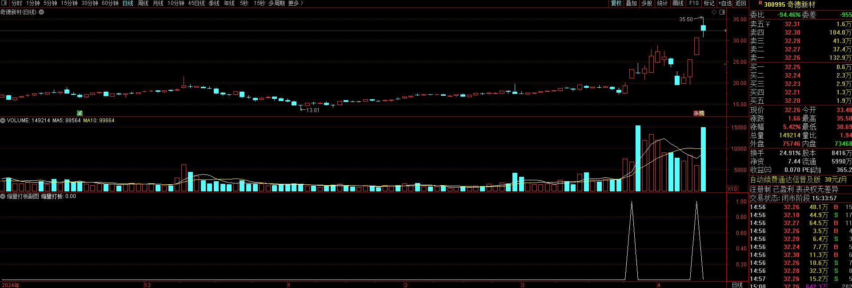Toggle right info panel icon in chart

[722, 12]
